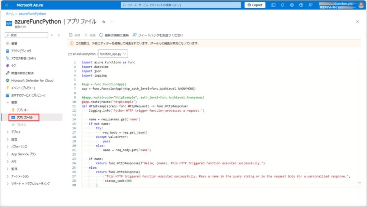367x207 pixels.
Task: Click 最新の情報を更新 to refresh
Action: point(115,35)
